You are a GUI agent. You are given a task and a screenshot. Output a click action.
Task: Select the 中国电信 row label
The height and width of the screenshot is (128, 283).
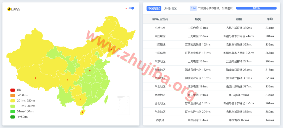pos(160,36)
